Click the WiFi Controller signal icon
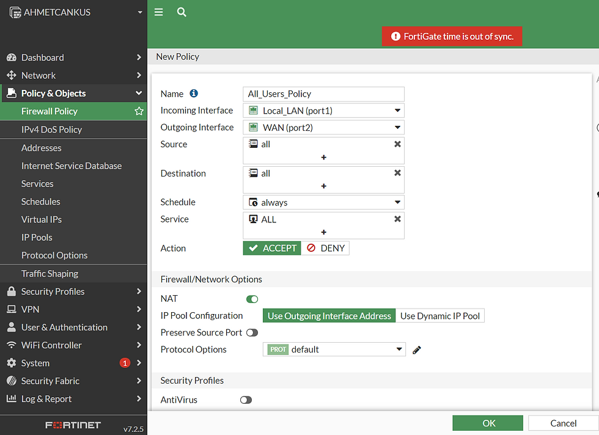599x435 pixels. pos(12,345)
